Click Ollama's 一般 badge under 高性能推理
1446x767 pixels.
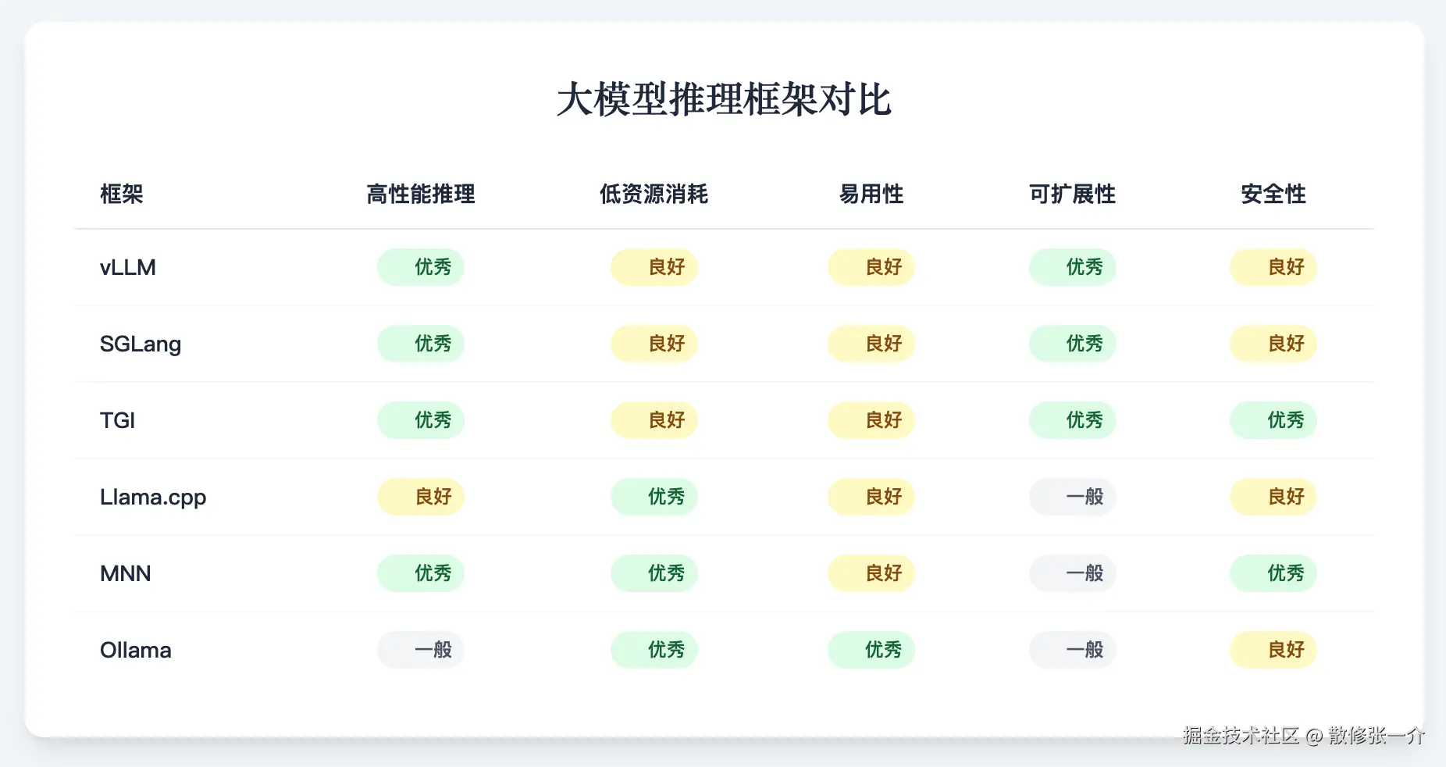pos(421,650)
